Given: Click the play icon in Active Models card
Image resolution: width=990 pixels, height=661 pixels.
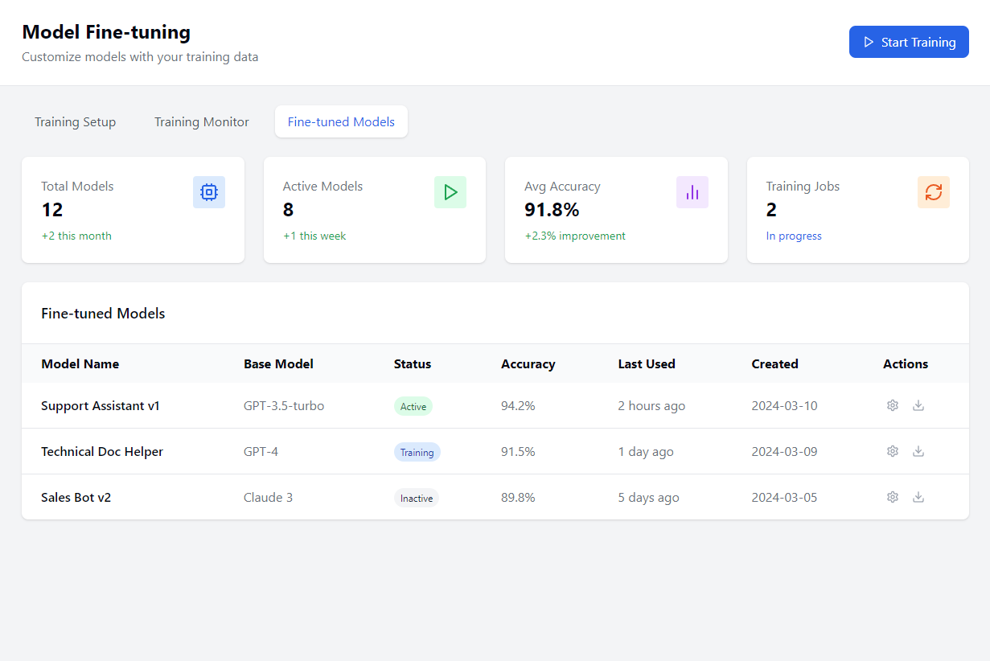Looking at the screenshot, I should 450,192.
